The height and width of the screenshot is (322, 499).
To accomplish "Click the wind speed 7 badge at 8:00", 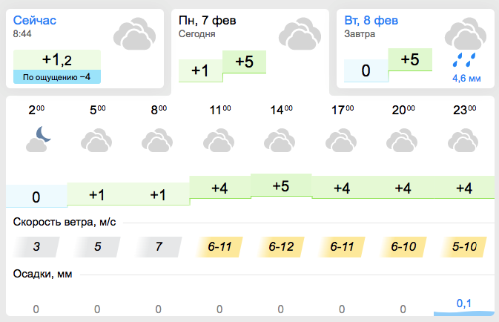I will coord(159,247).
